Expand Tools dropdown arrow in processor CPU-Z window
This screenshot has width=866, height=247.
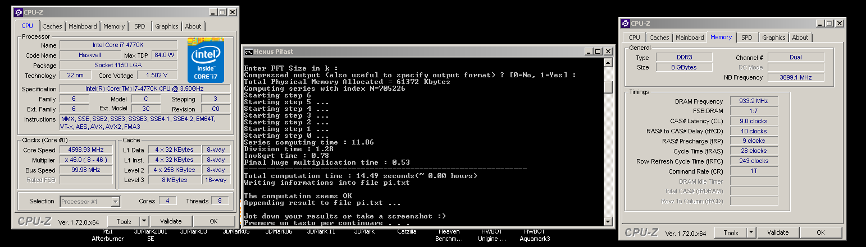(x=144, y=221)
